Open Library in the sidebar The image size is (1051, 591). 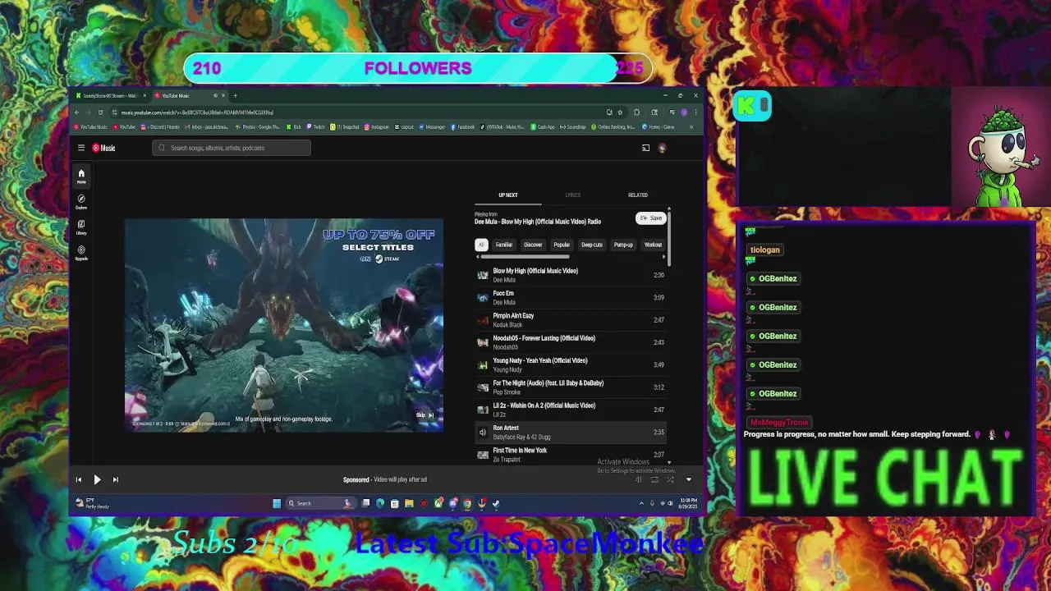click(81, 227)
